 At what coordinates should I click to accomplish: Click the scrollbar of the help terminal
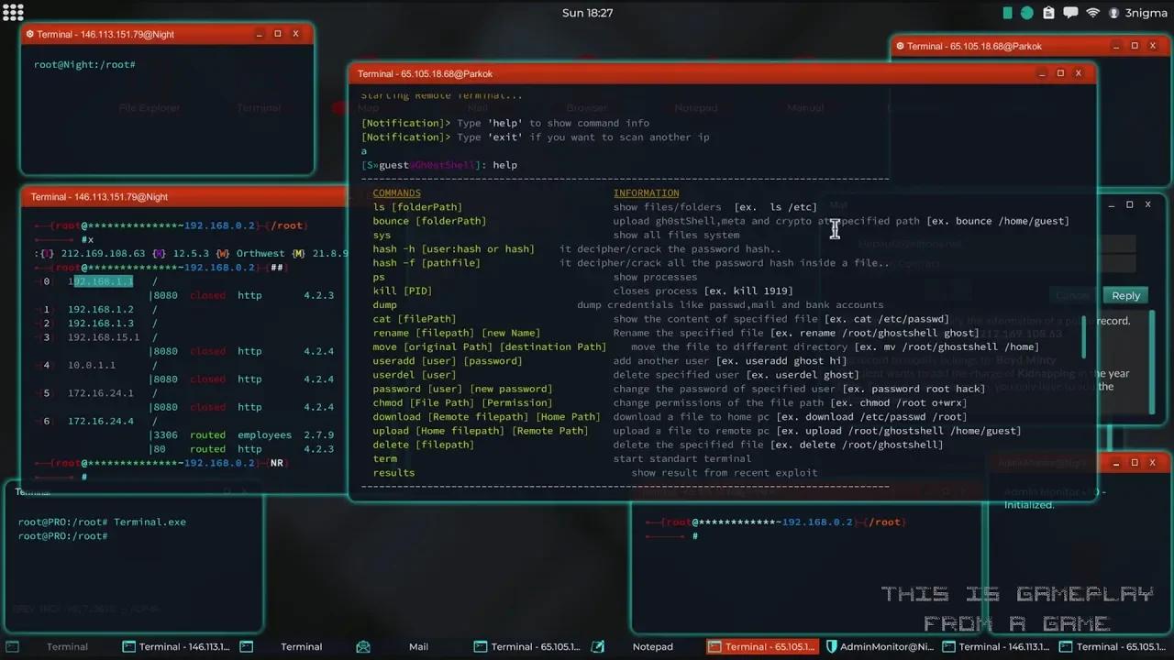click(1085, 337)
